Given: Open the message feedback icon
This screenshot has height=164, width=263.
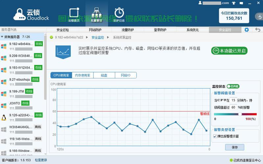Looking at the screenshot, I should pos(241,3).
